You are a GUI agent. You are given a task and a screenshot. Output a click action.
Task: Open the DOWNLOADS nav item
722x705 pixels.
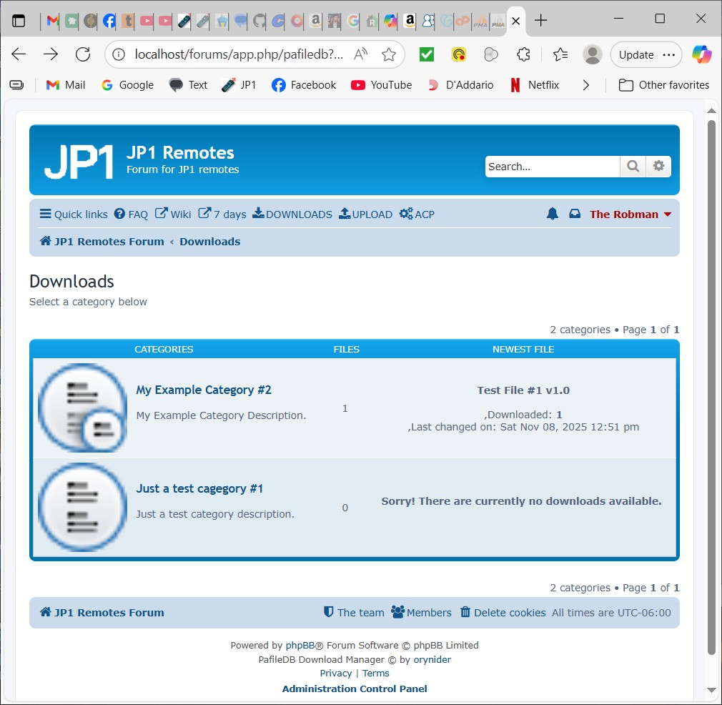point(292,214)
